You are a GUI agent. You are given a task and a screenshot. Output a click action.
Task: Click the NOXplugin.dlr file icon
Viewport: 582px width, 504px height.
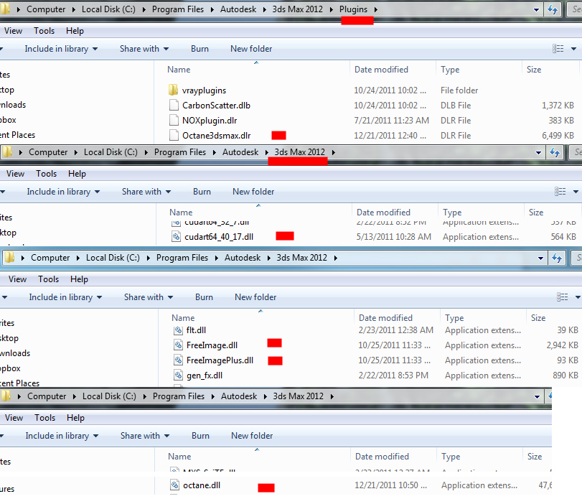174,121
